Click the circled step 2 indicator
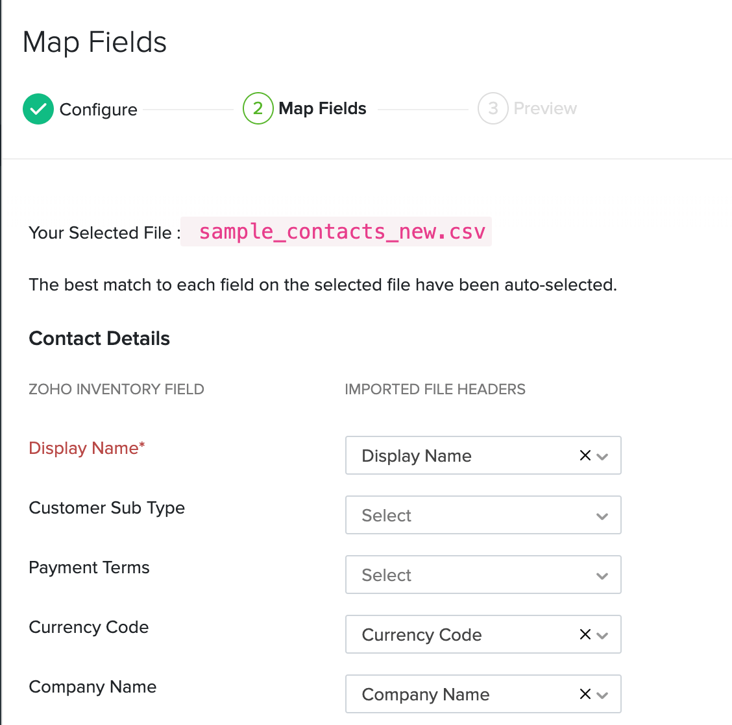Viewport: 732px width, 725px height. pyautogui.click(x=258, y=108)
